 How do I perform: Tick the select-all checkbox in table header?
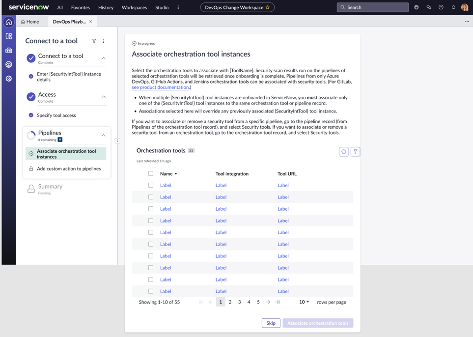pos(150,173)
